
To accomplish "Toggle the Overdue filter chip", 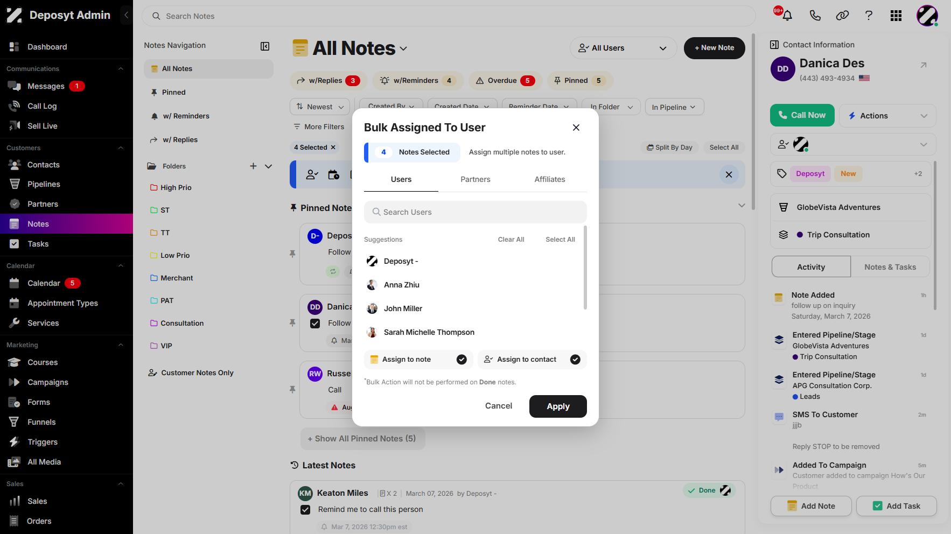I will tap(506, 81).
